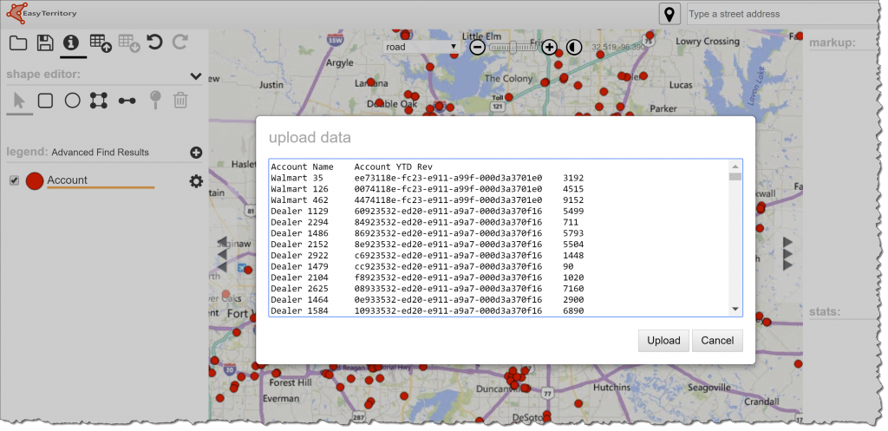Click the Walmart 462 row
This screenshot has width=888, height=431.
(x=427, y=200)
